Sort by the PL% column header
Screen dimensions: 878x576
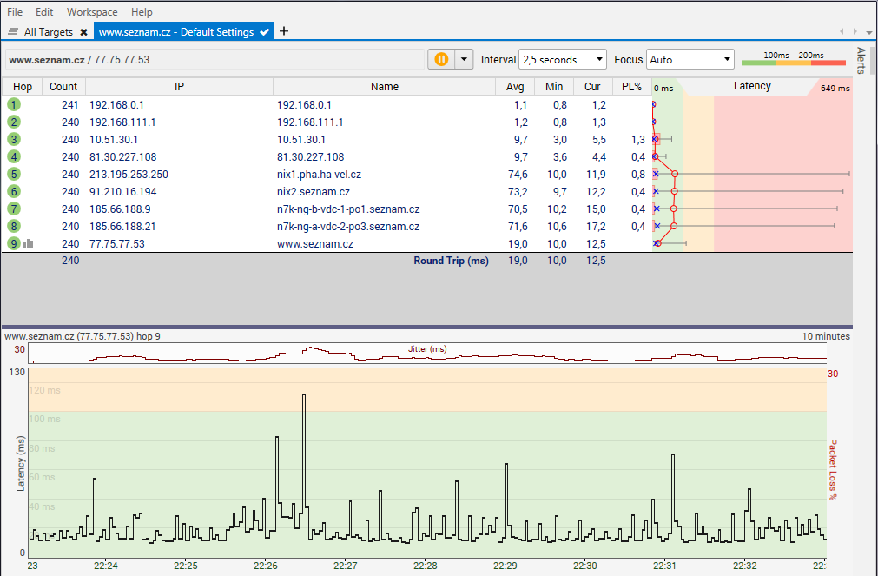(631, 87)
